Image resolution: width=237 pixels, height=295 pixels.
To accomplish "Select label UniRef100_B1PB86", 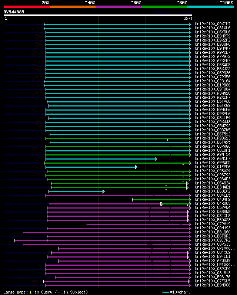I will tap(213, 85).
